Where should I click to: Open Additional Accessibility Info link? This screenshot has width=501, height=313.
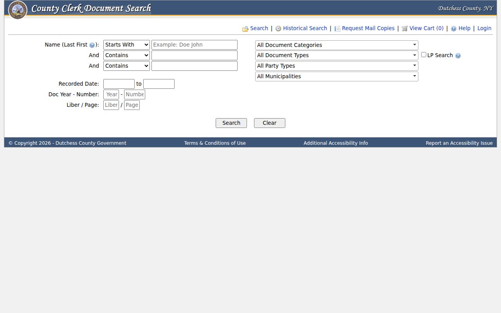pos(336,143)
